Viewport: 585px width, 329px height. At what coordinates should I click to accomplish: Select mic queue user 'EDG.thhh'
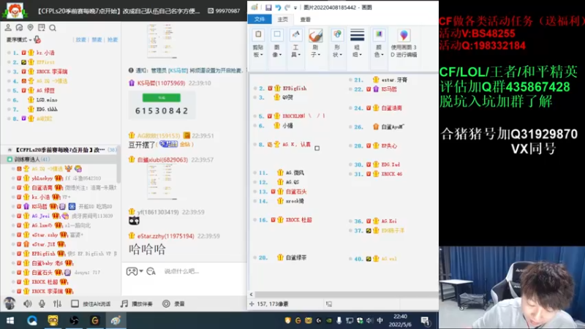pos(47,109)
